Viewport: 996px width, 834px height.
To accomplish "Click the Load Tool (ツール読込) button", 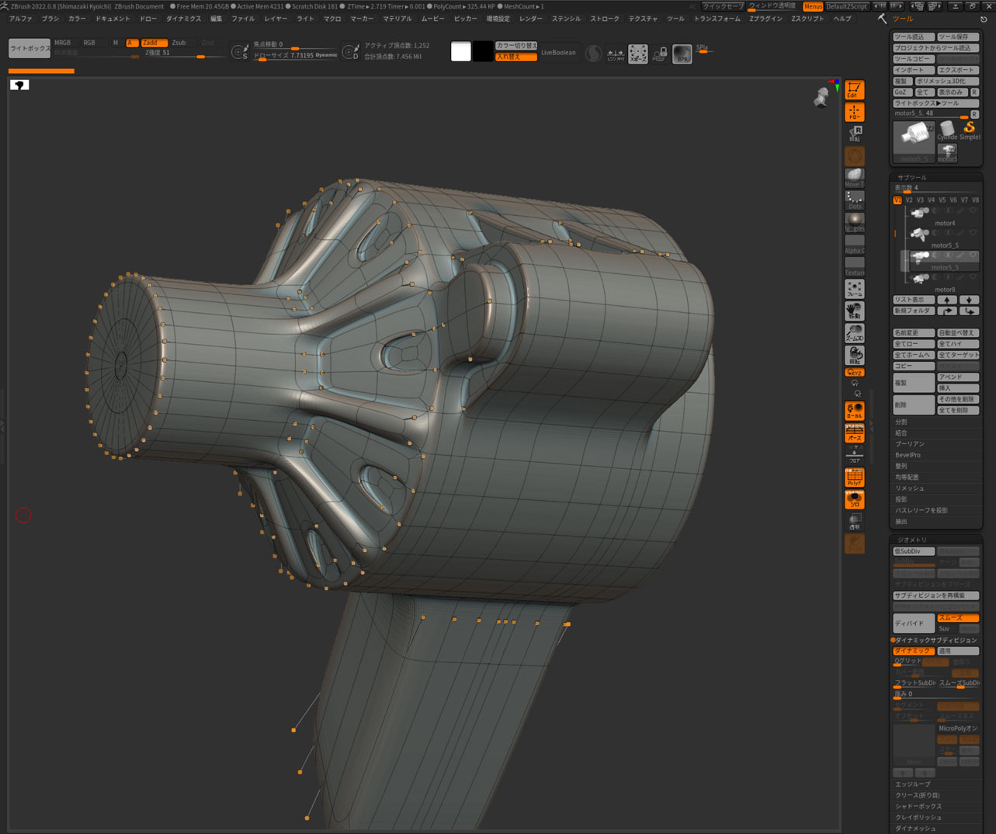I will (x=914, y=36).
